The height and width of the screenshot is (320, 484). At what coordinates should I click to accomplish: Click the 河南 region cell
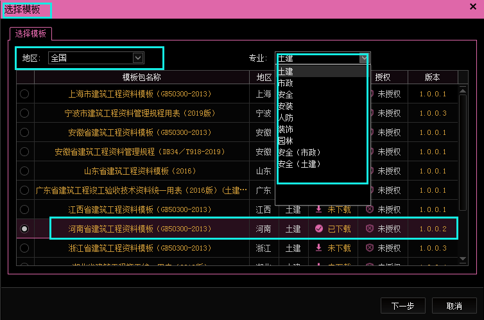263,229
